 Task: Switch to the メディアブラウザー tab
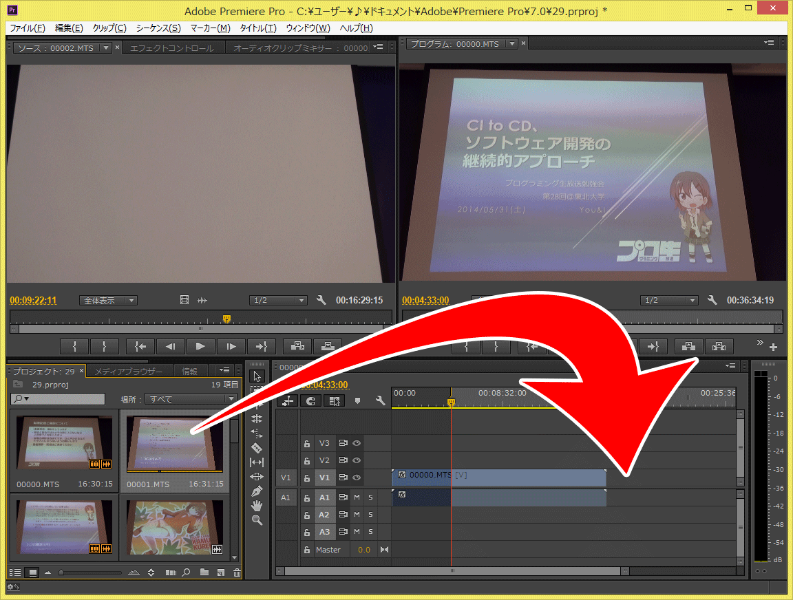tap(129, 372)
